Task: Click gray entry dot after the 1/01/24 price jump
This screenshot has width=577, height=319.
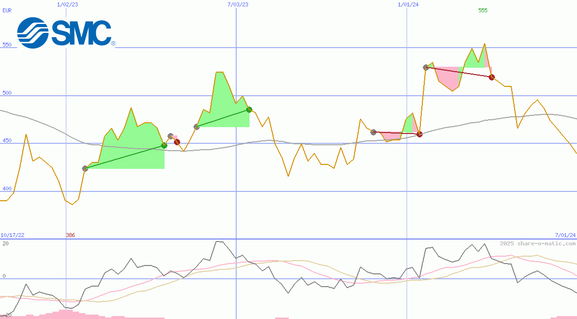Action: pyautogui.click(x=426, y=67)
